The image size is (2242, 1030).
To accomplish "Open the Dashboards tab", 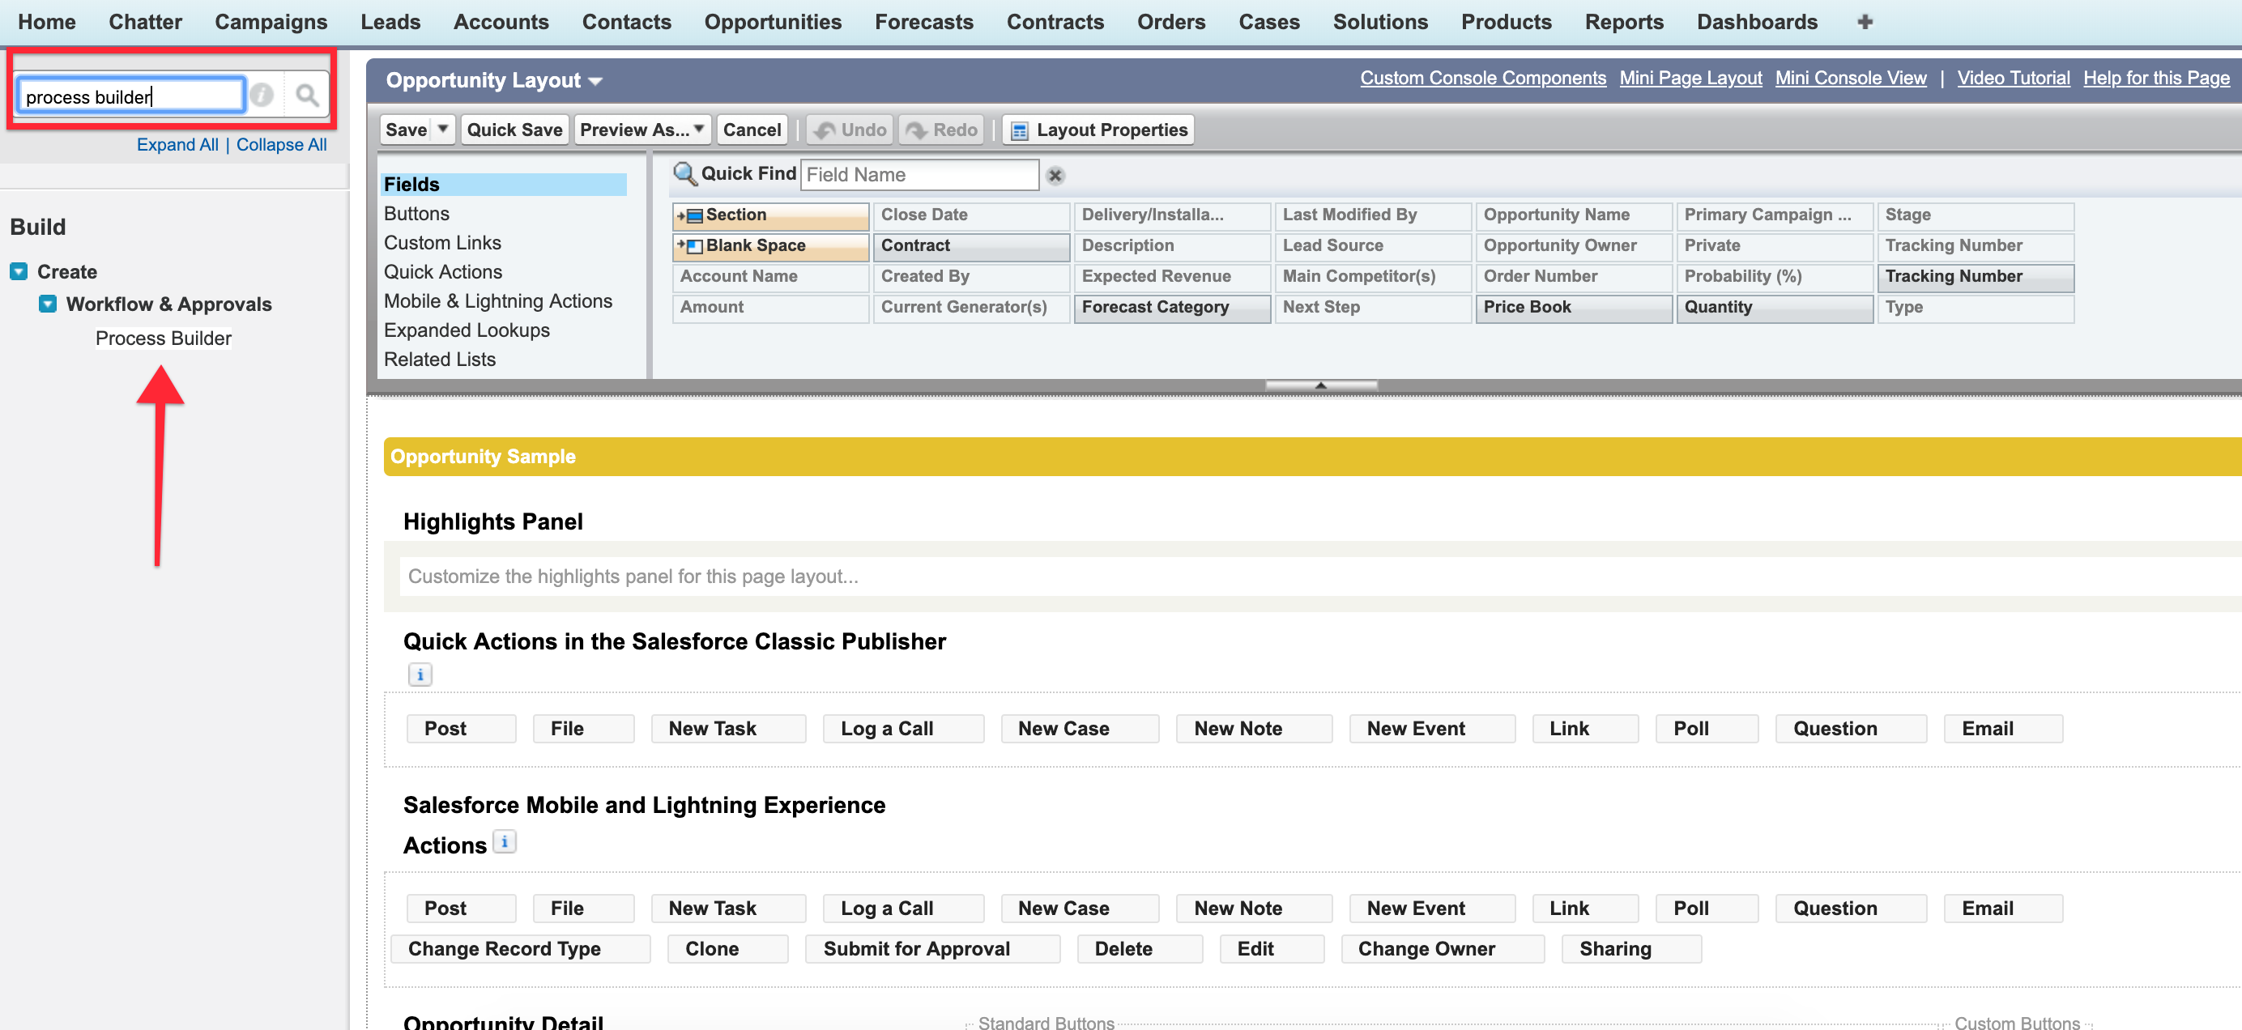I will tap(1756, 22).
